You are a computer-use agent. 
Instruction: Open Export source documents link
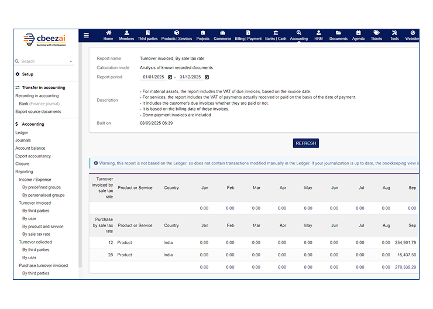pyautogui.click(x=38, y=111)
